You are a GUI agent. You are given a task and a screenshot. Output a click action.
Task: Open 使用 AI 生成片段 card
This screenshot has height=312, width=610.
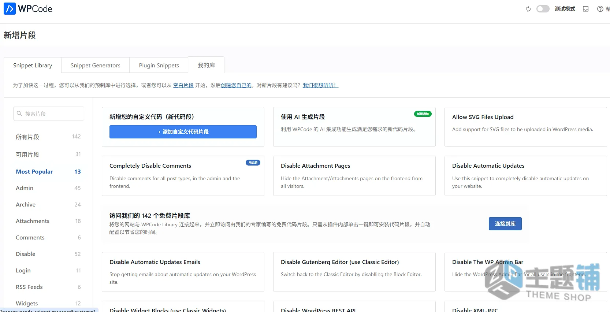click(x=354, y=127)
